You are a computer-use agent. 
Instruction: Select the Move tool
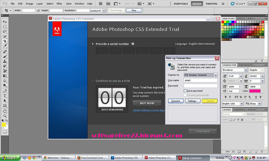[x=5, y=22]
